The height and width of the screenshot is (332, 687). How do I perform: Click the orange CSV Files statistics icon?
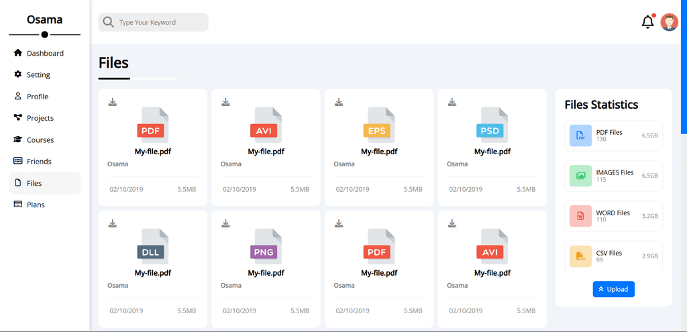click(580, 256)
